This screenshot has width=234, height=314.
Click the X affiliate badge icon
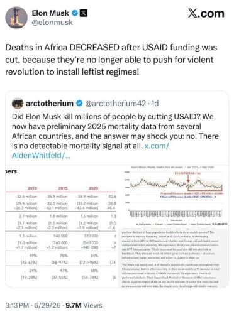point(84,13)
